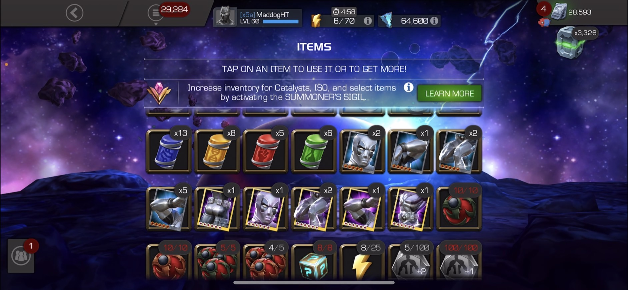Select the green catalyst canister x6
The height and width of the screenshot is (290, 628).
pos(314,151)
